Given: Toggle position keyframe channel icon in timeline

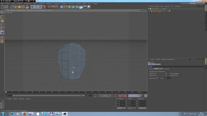Looking at the screenshot, I should point(130,96).
